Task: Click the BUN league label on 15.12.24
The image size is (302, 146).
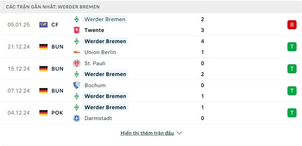Action: pos(57,69)
